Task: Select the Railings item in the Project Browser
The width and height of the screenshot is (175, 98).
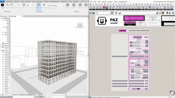Action: [x=7, y=92]
